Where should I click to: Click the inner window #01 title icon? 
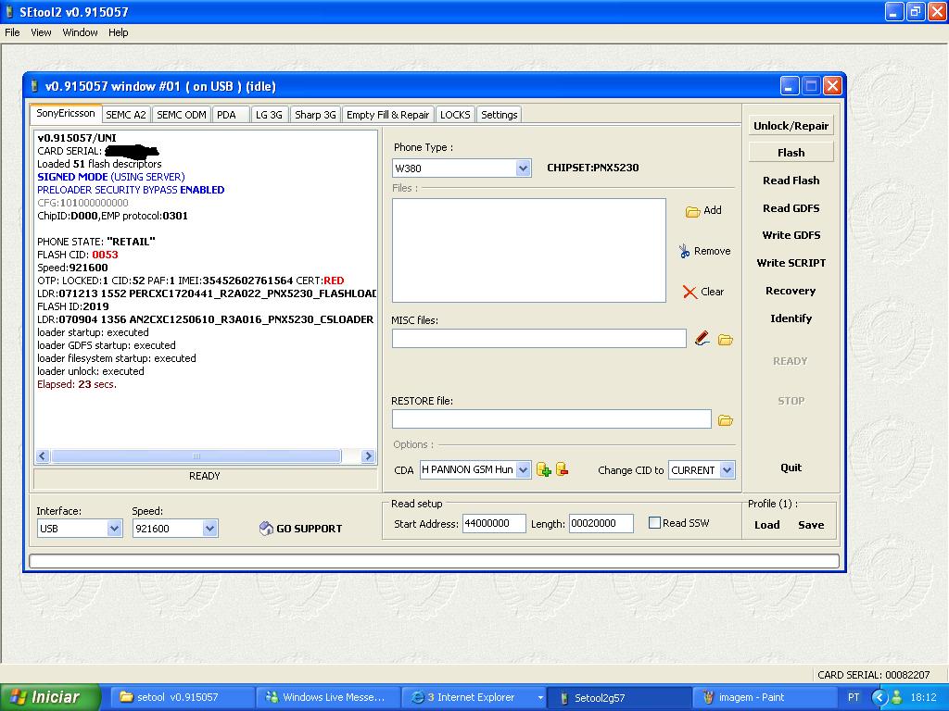[x=34, y=86]
